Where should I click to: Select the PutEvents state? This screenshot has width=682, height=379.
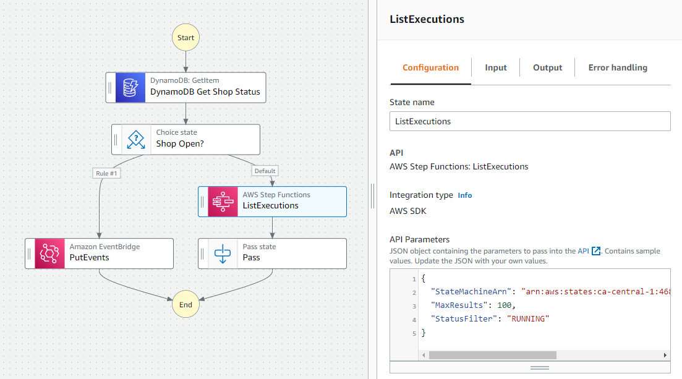click(99, 253)
